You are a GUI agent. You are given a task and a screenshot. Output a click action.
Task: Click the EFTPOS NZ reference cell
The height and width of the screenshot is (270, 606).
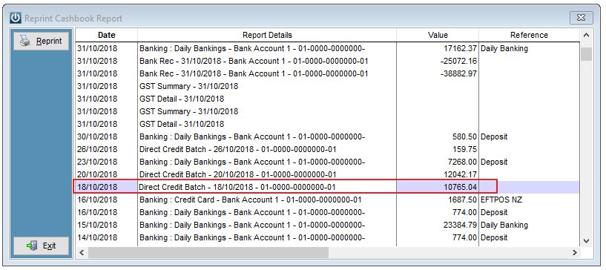click(529, 200)
